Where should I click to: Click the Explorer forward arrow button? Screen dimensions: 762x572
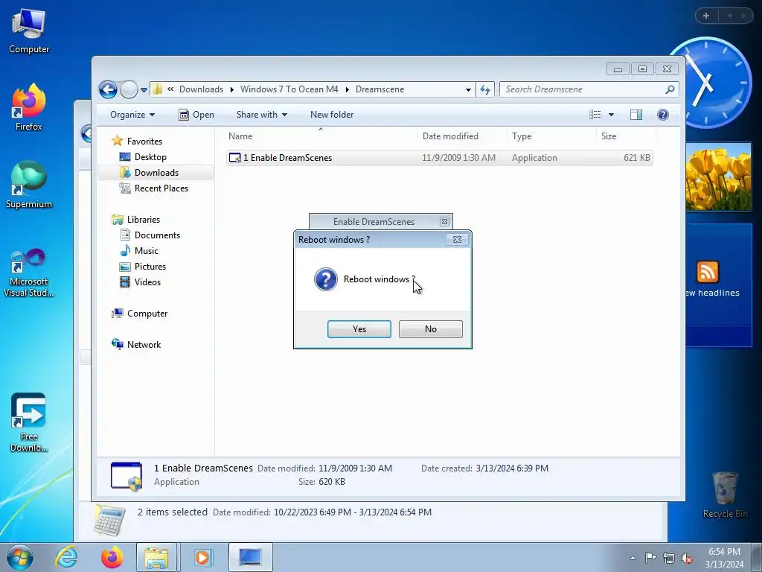pyautogui.click(x=129, y=89)
